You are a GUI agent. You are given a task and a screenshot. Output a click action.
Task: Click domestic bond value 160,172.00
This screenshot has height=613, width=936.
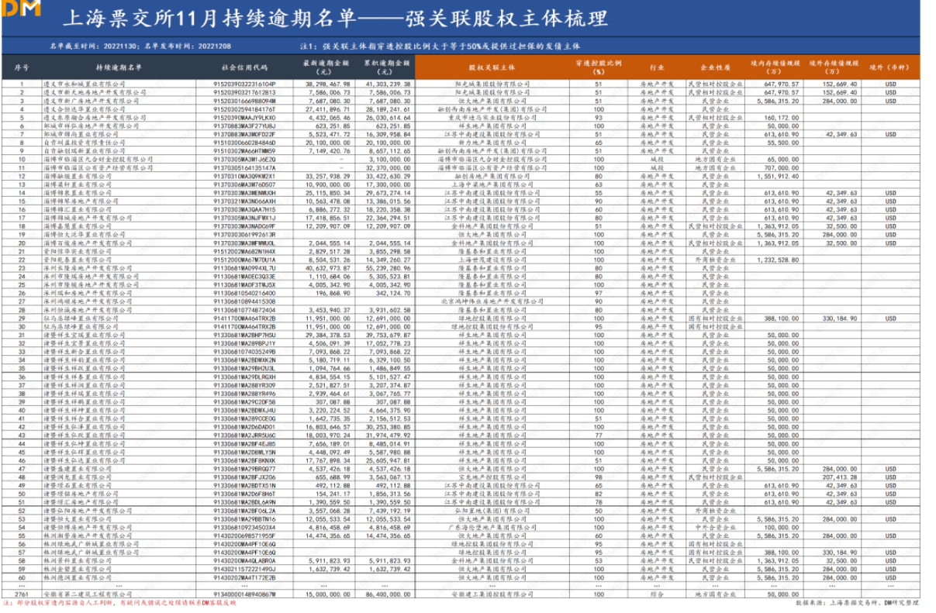click(782, 118)
